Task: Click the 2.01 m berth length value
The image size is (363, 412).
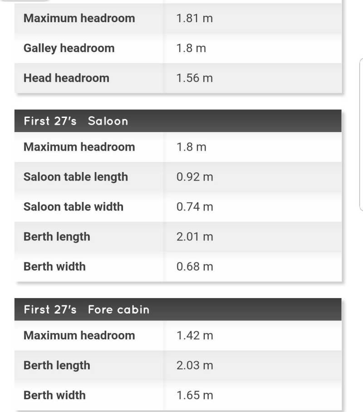Action: click(194, 237)
